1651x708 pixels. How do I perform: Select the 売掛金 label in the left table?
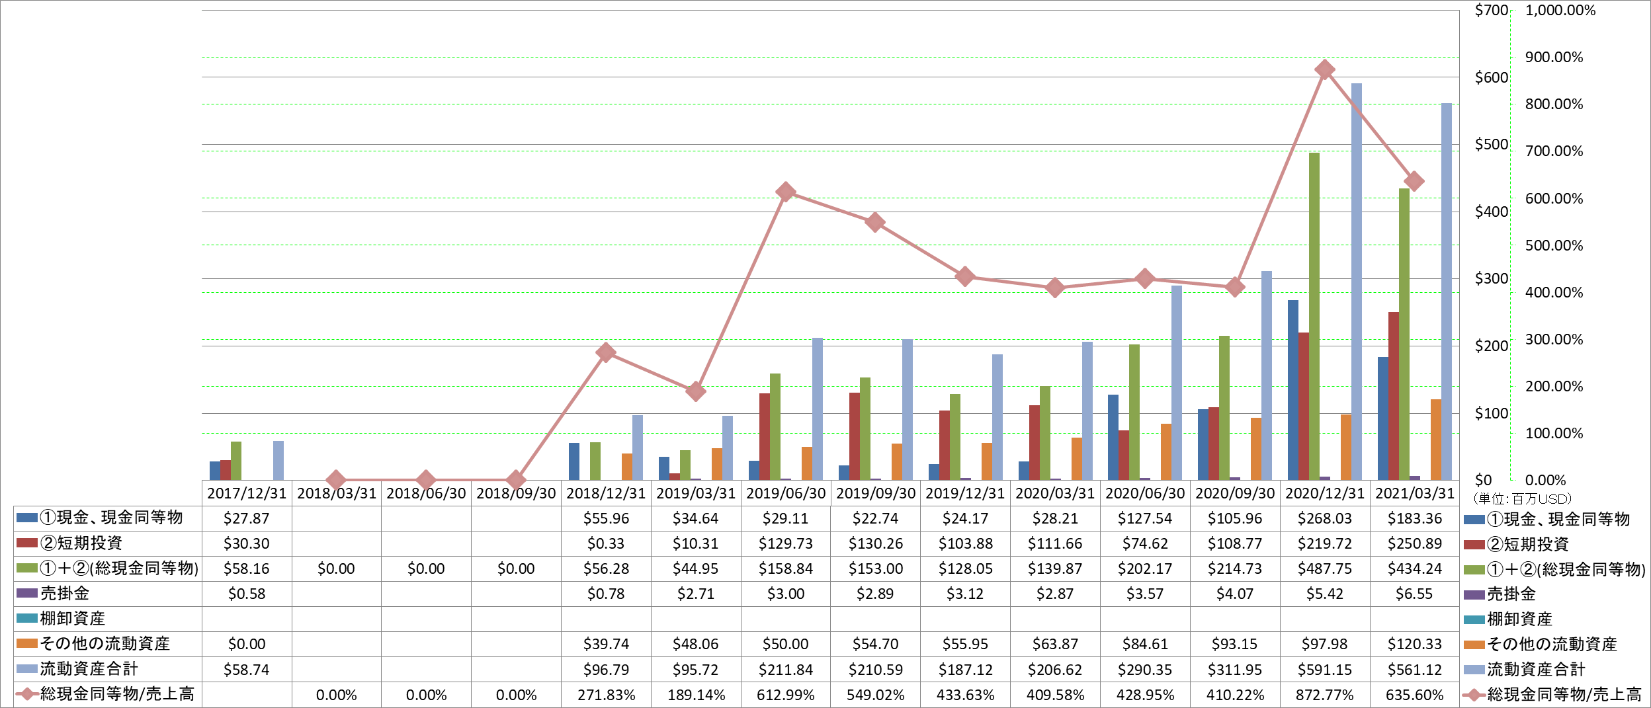pyautogui.click(x=65, y=593)
